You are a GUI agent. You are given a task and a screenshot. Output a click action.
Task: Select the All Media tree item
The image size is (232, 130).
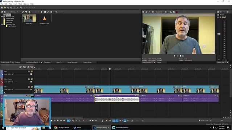8,14
